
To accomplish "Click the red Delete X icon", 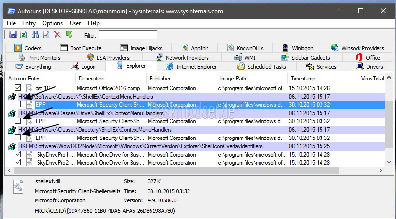I will tap(57, 35).
